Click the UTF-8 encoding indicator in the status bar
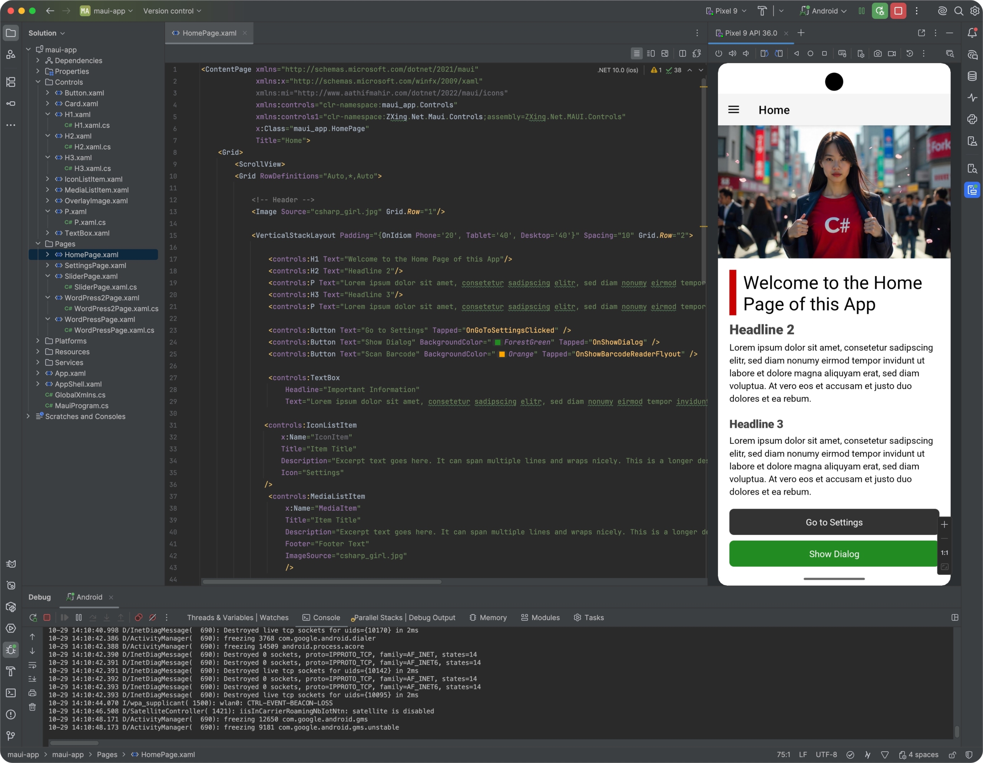 [826, 755]
